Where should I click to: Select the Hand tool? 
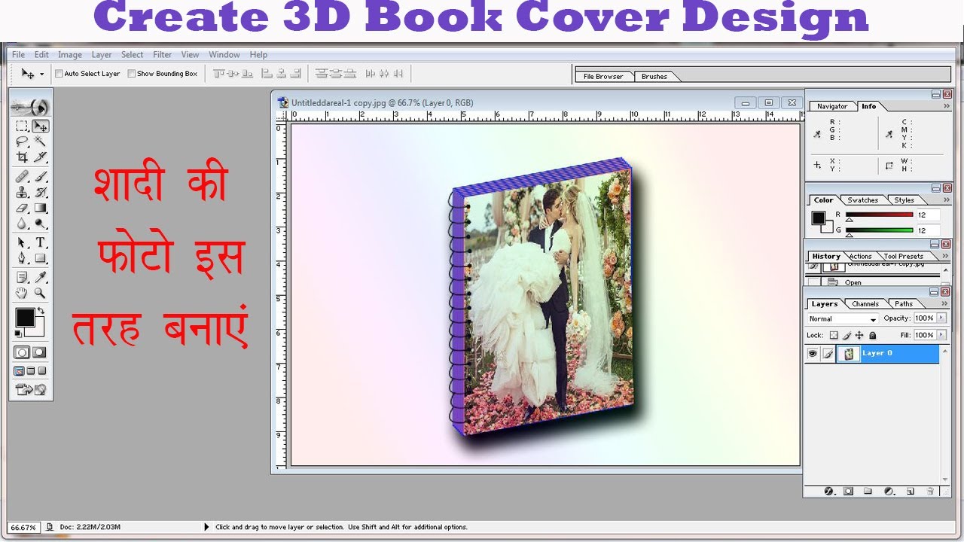(23, 293)
